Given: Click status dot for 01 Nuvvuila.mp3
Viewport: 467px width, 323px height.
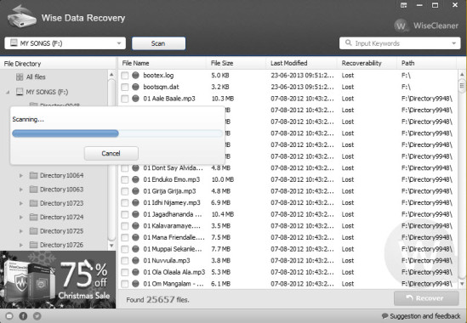Looking at the screenshot, I should pos(135,260).
